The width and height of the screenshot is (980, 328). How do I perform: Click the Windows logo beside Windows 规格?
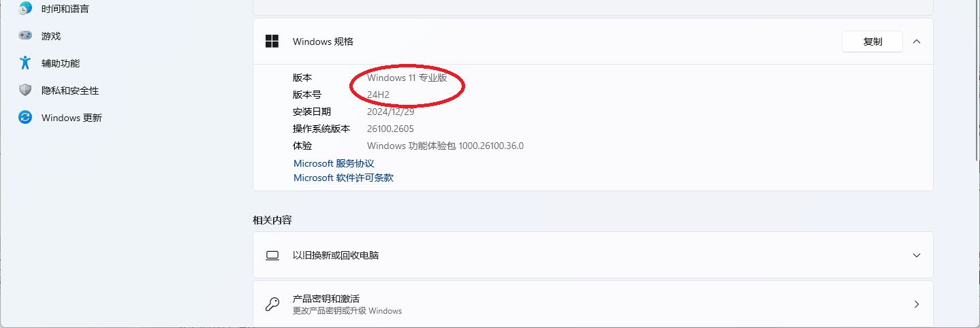pos(272,42)
